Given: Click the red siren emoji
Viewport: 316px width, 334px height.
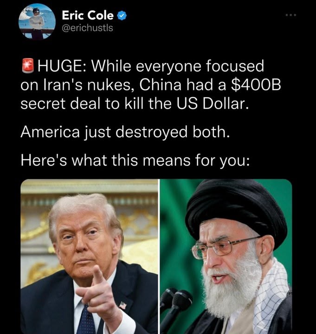Looking at the screenshot, I should (x=28, y=65).
